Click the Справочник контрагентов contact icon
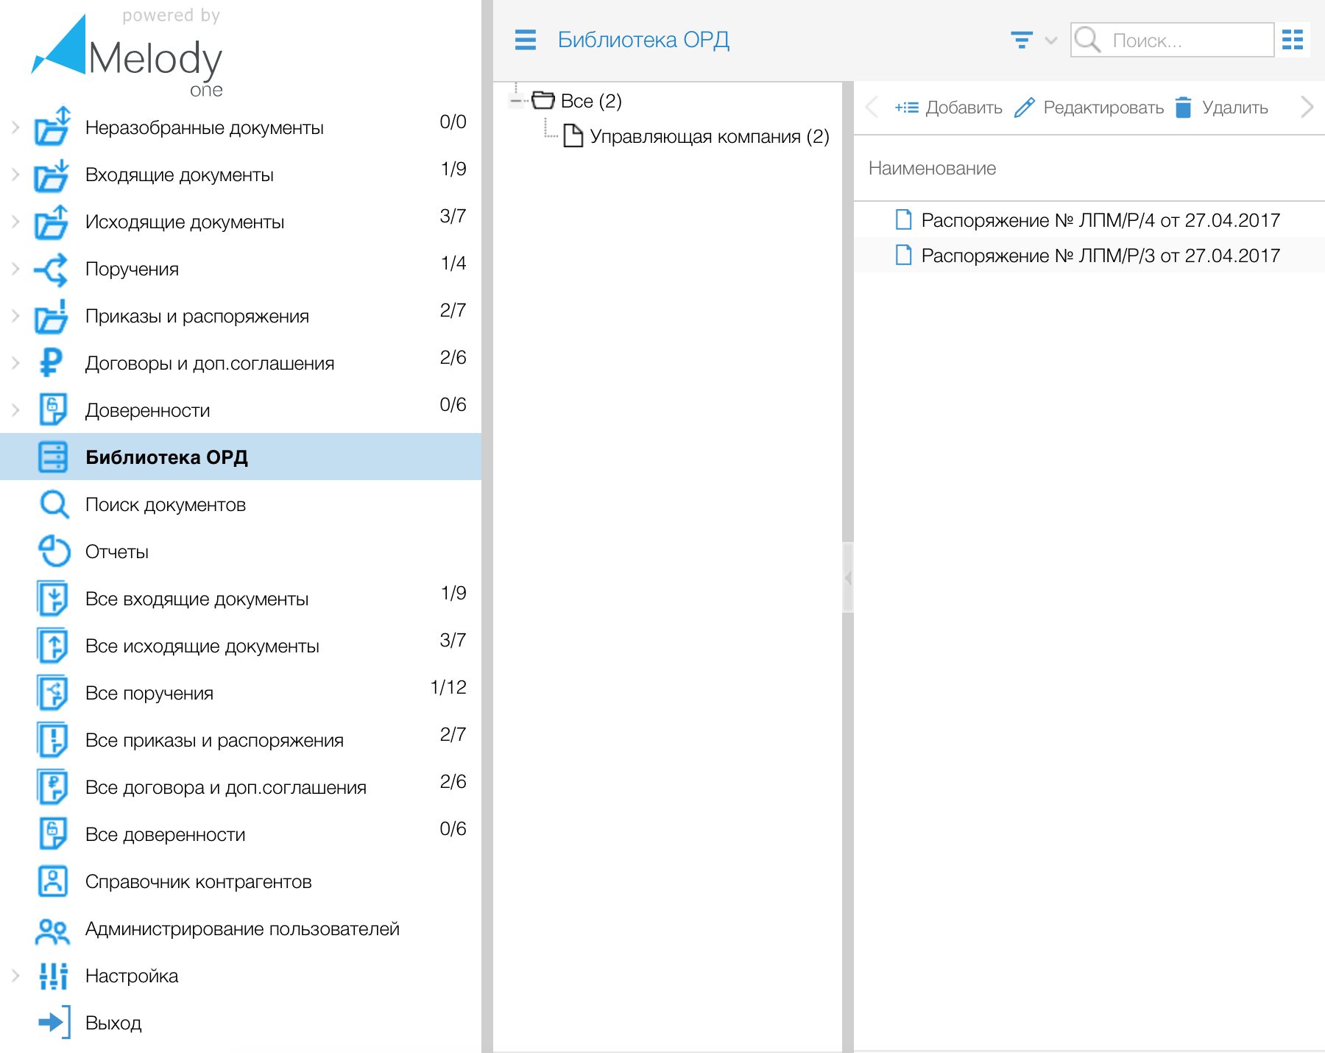 click(x=53, y=881)
